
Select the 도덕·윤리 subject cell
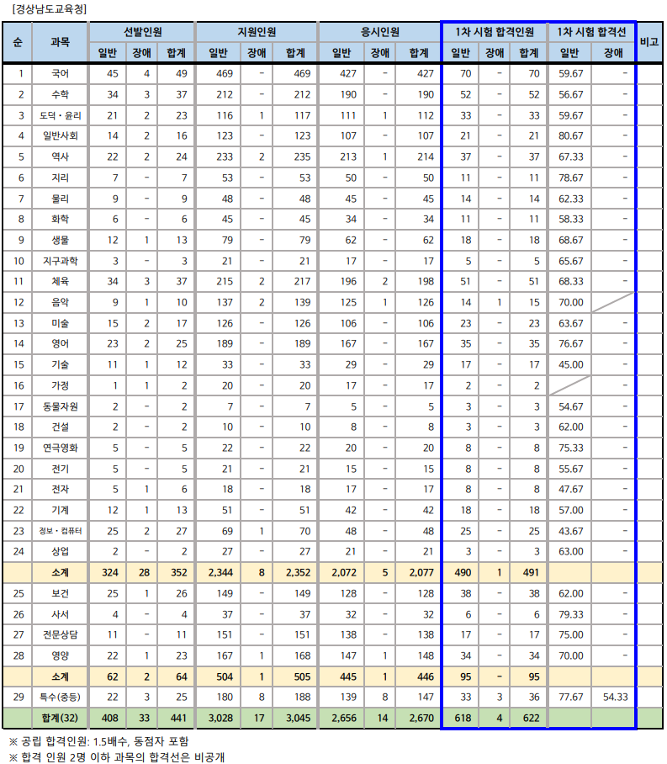coord(60,115)
